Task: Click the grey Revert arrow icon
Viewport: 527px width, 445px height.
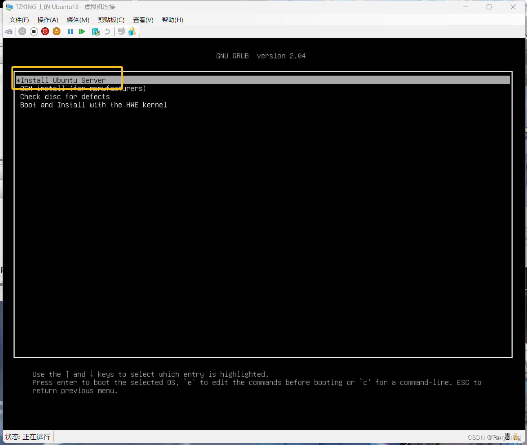Action: click(x=107, y=31)
